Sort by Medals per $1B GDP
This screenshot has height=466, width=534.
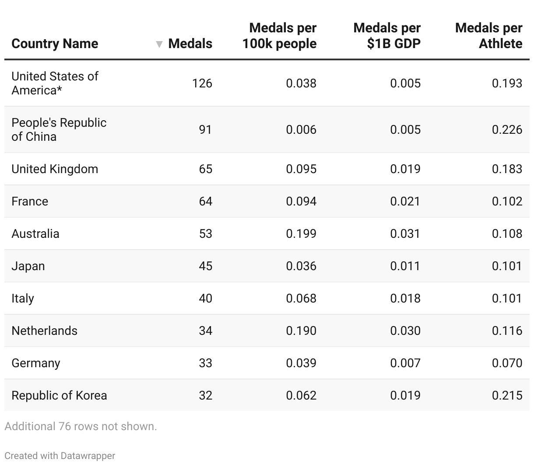[387, 36]
